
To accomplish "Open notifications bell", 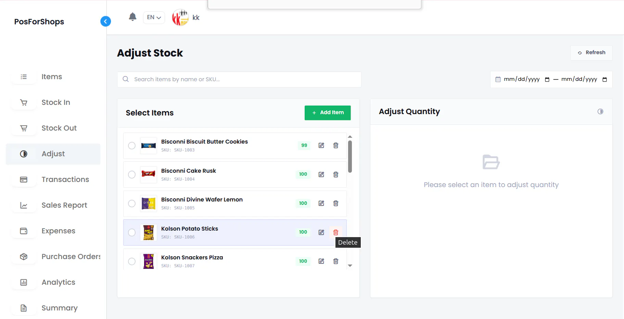I will [x=133, y=17].
